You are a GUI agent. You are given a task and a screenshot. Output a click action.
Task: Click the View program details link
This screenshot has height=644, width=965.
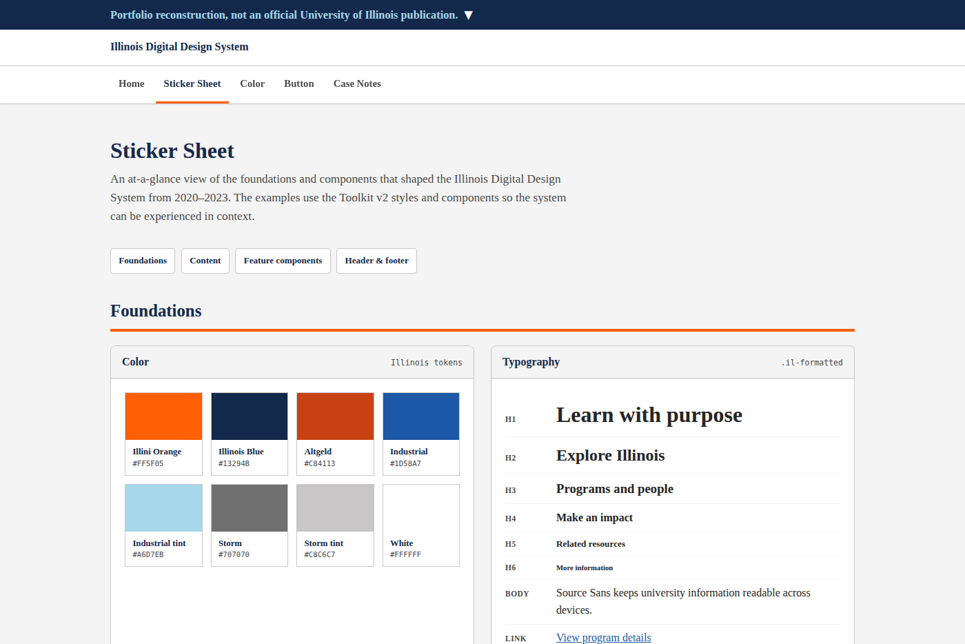point(604,638)
